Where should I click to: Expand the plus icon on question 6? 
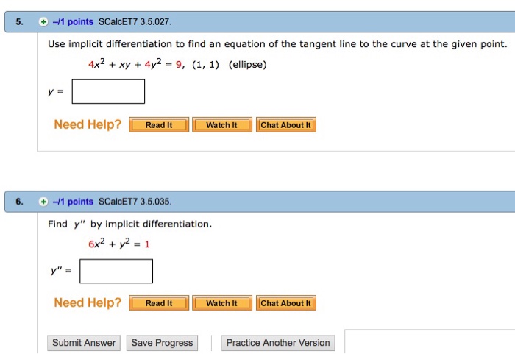[x=43, y=202]
